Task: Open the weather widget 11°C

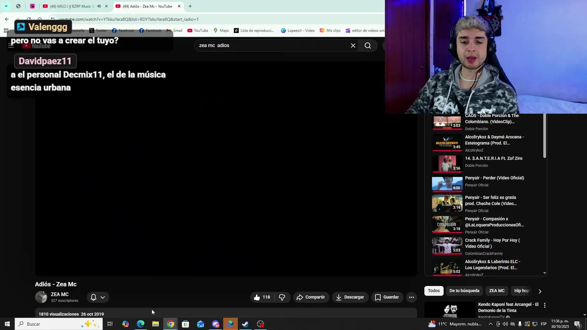Action: point(454,324)
